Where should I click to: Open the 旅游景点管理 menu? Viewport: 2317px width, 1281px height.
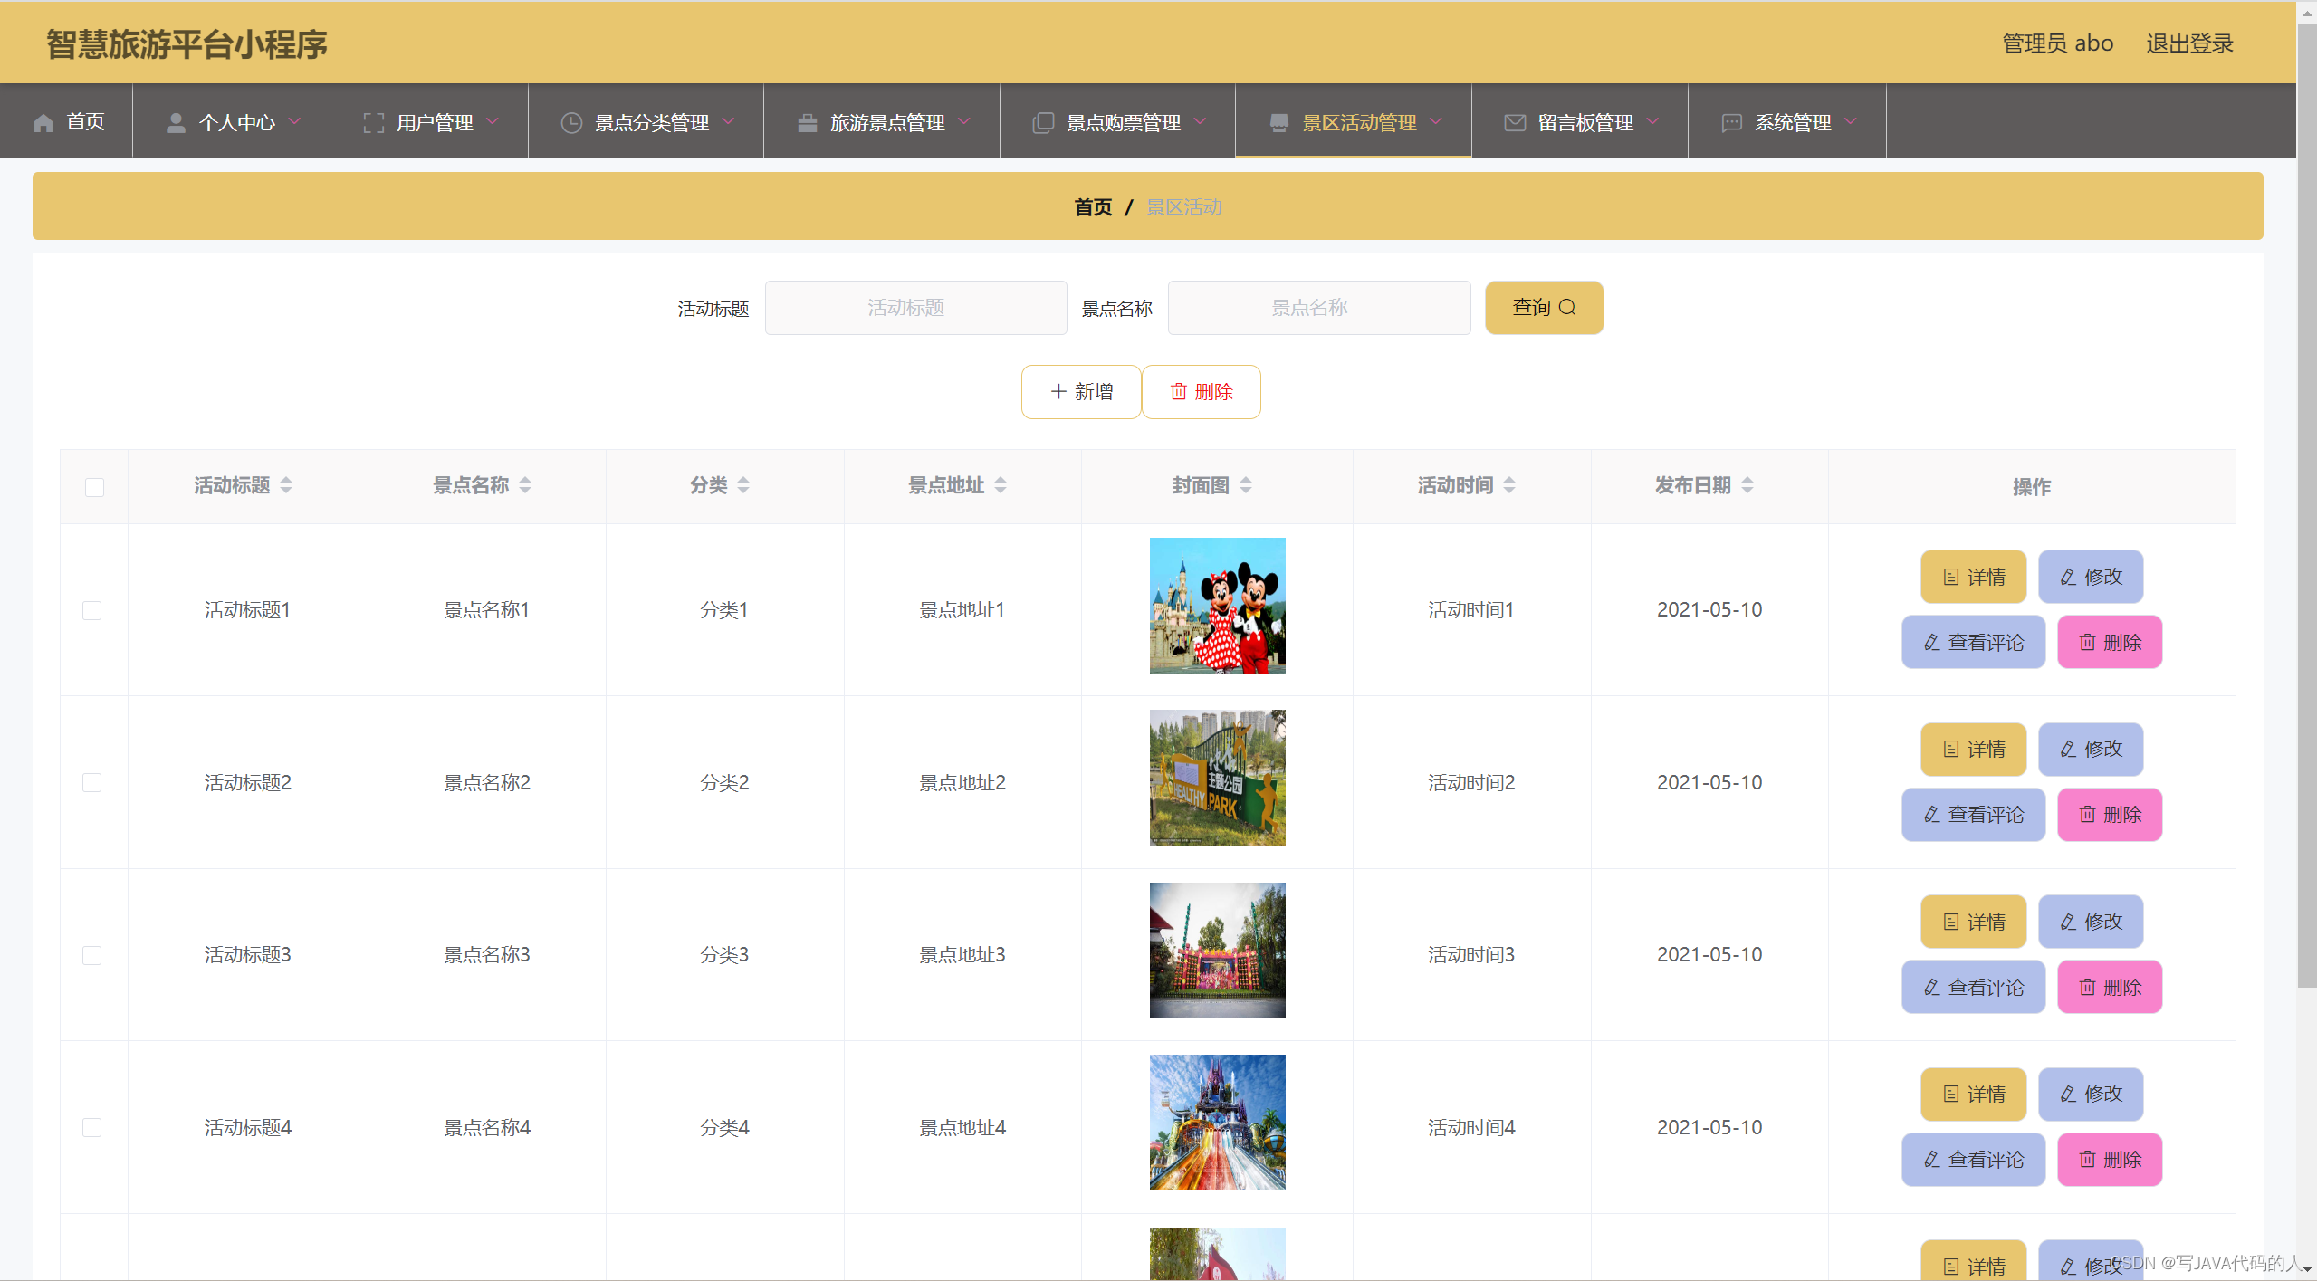(x=883, y=121)
